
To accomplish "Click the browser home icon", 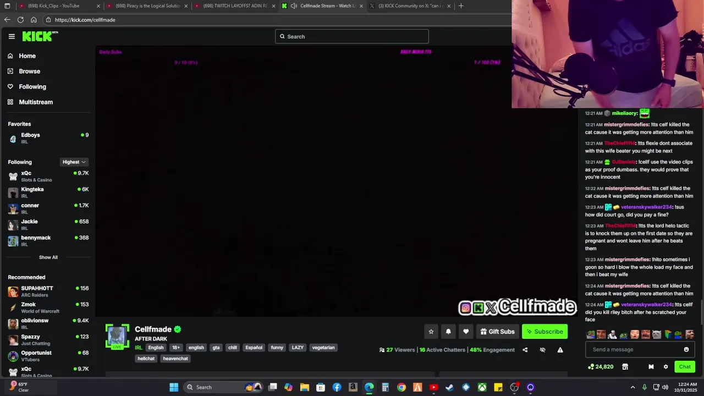I will coord(34,20).
